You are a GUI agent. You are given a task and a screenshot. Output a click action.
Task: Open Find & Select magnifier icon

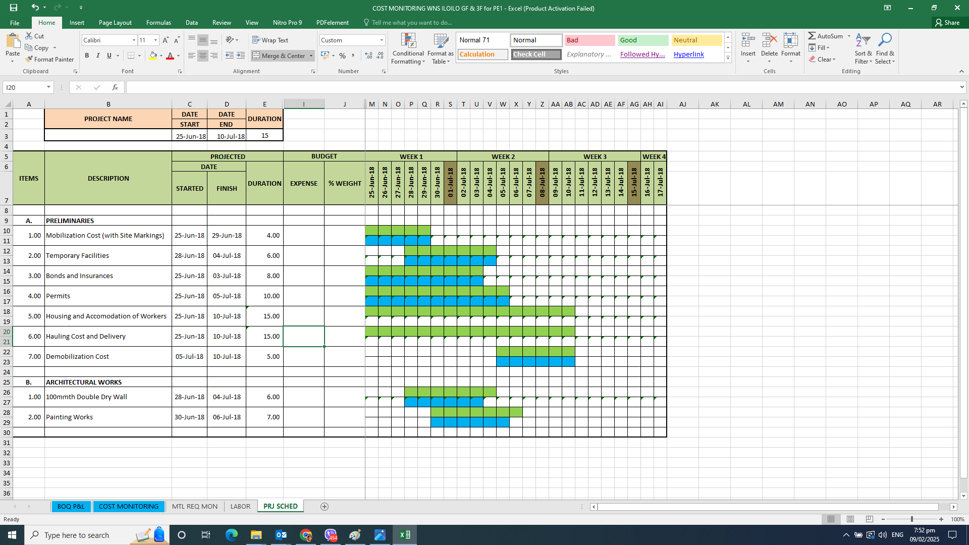point(885,40)
